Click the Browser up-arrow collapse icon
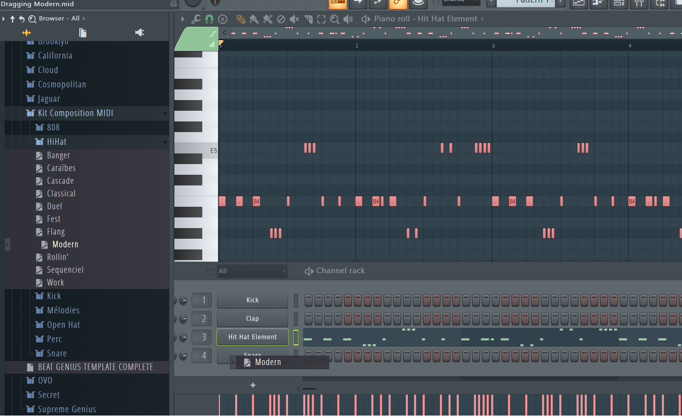Viewport: 682px width, 418px height. [12, 18]
